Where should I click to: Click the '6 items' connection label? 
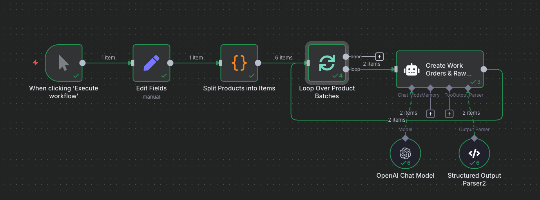pos(284,58)
